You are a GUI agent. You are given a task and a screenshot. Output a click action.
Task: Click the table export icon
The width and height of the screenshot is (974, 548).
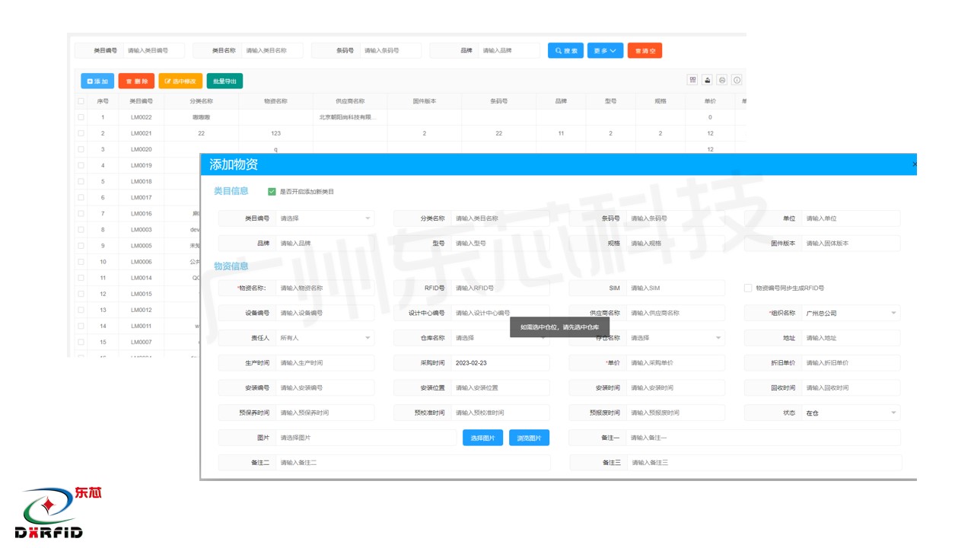pyautogui.click(x=707, y=80)
